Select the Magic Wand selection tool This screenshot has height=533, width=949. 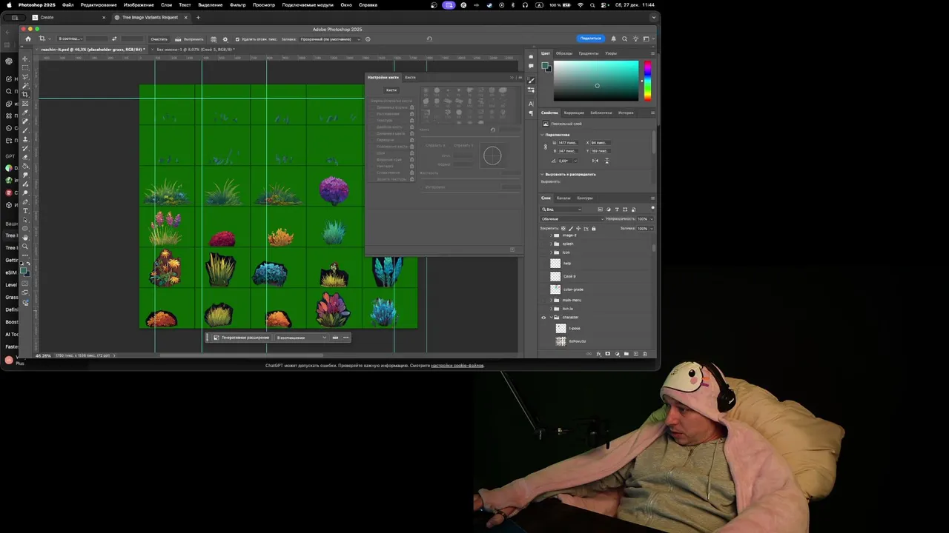25,85
